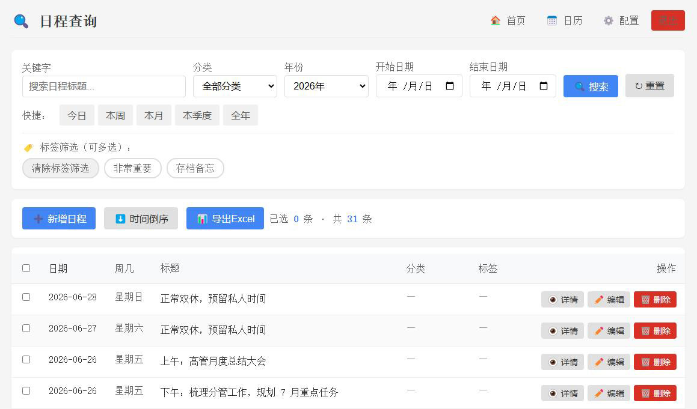Toggle the 非常重要 tag filter

132,168
